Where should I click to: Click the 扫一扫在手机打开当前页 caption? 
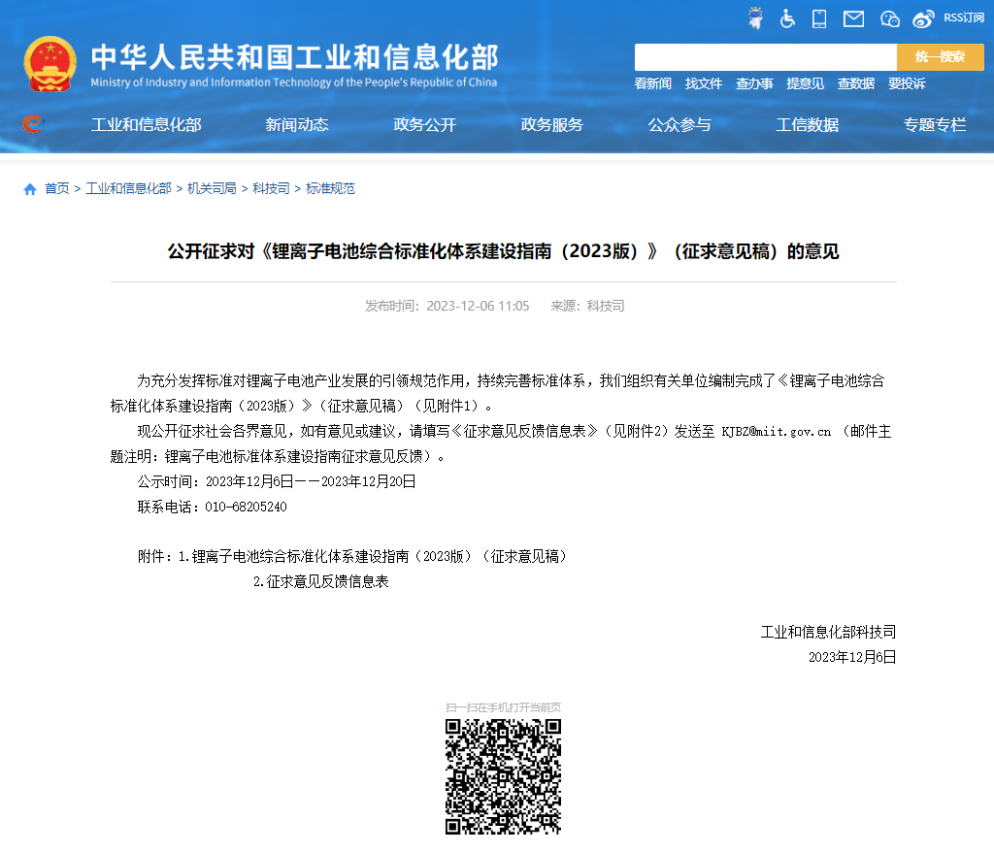click(x=503, y=707)
